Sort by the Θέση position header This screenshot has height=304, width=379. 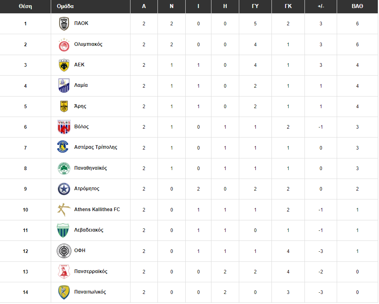(25, 6)
